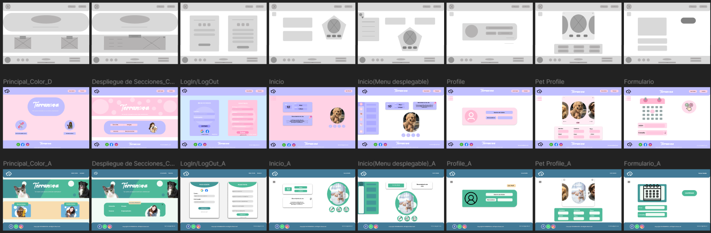The width and height of the screenshot is (711, 233).
Task: Click the gray pill button in last wireframe
Action: (688, 20)
